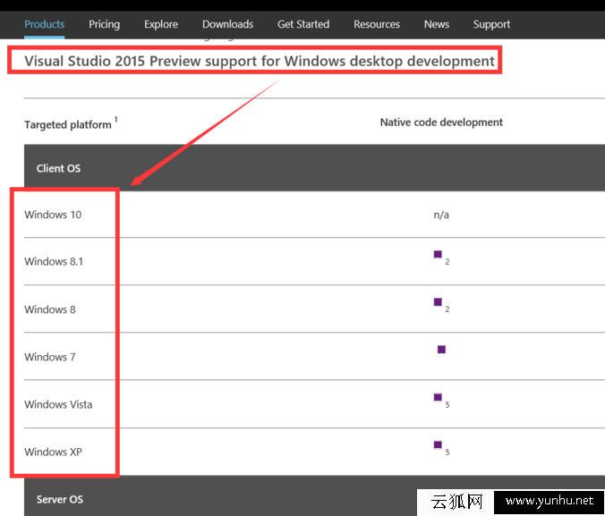Select the Windows XP row label

point(53,452)
